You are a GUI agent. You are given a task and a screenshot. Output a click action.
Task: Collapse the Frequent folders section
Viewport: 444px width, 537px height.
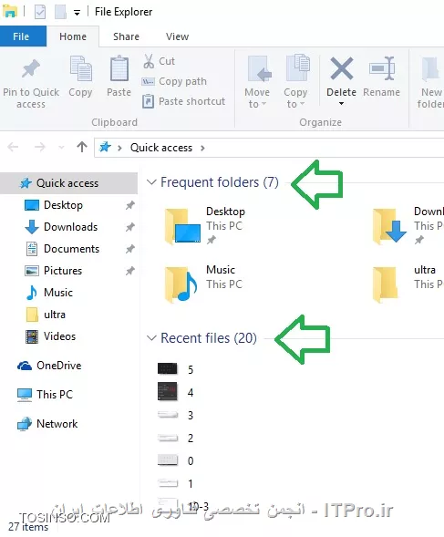click(x=151, y=182)
